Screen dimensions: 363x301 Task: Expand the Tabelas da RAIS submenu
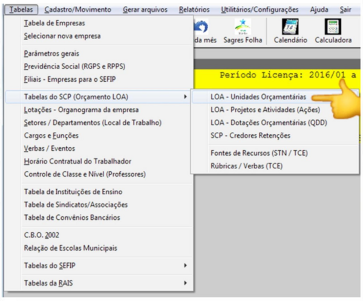click(99, 283)
